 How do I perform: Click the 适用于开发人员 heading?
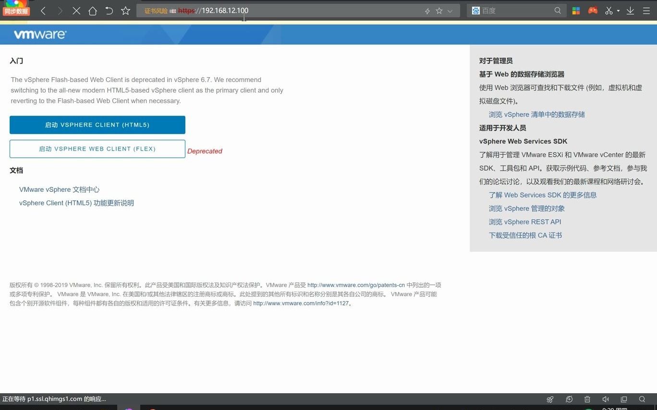click(x=503, y=128)
